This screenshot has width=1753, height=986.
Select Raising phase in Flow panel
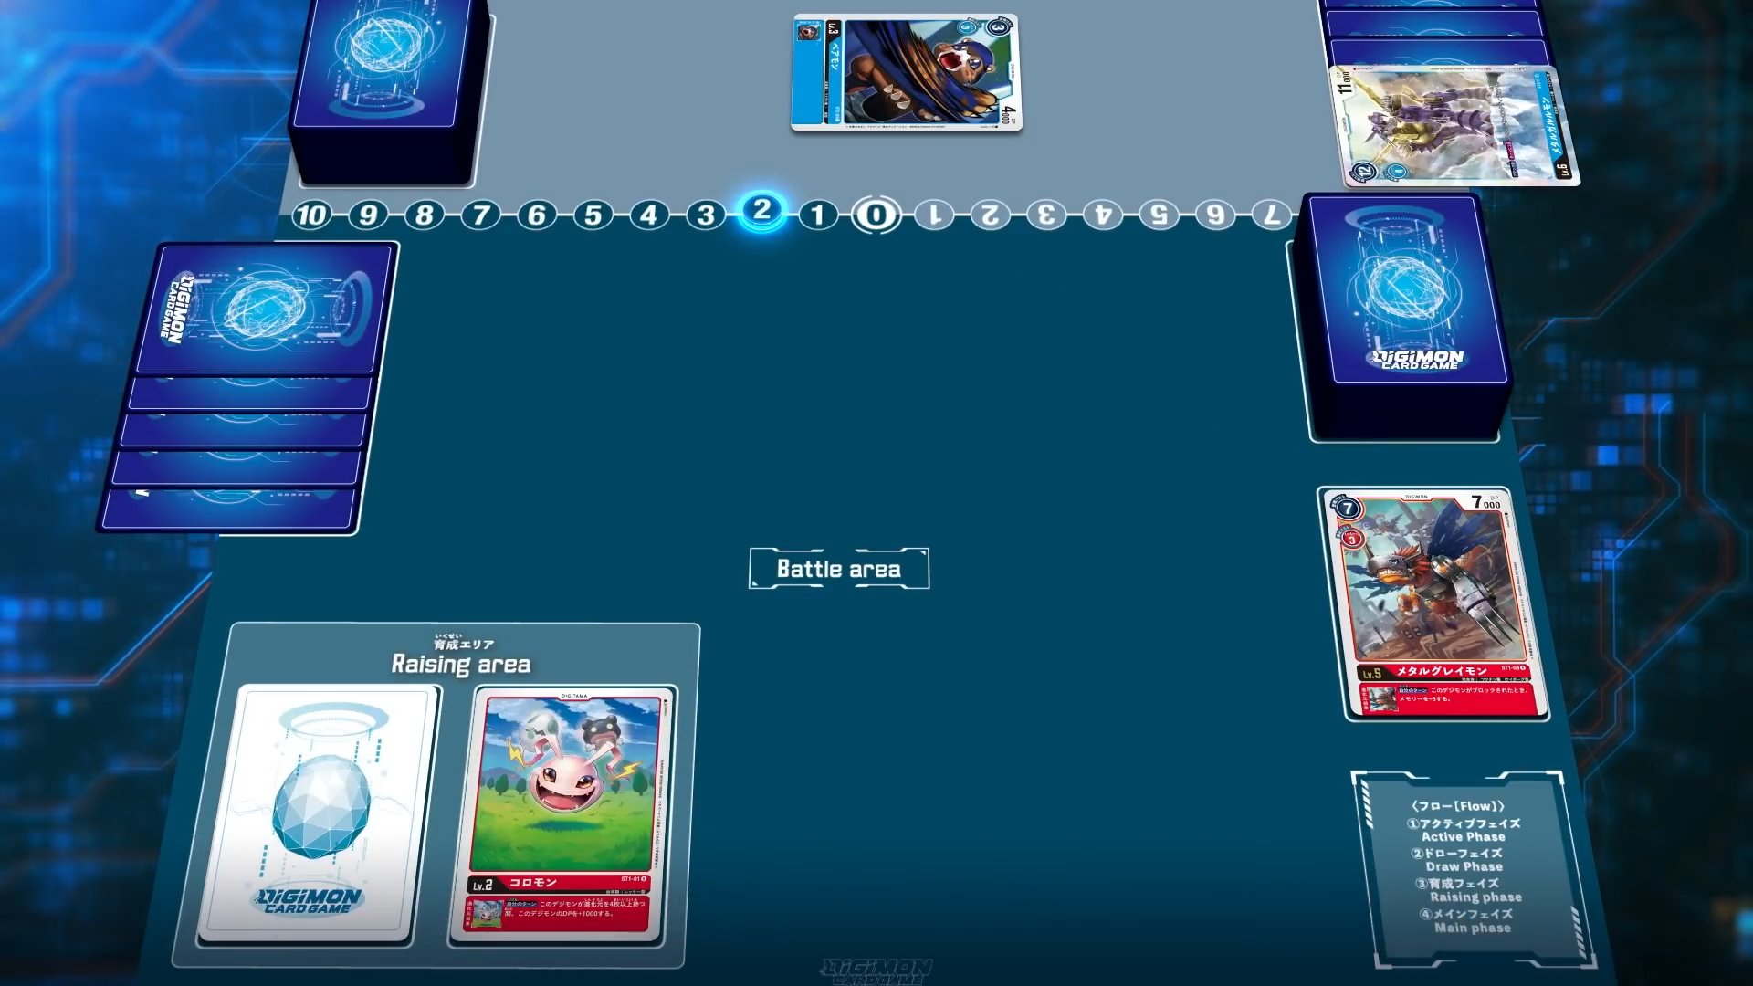[x=1470, y=890]
